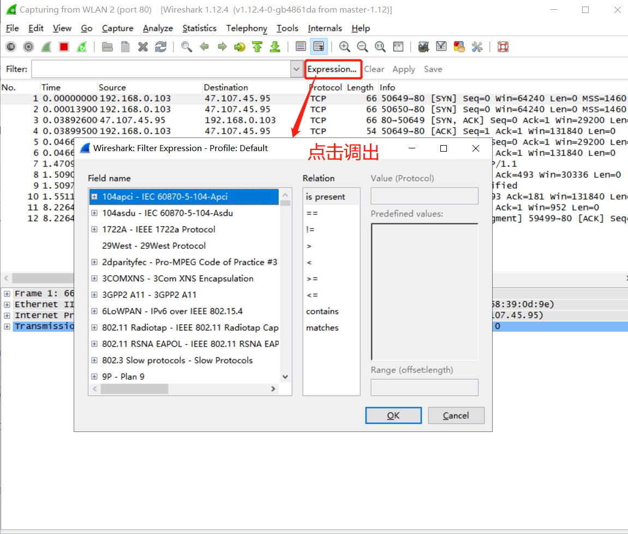Image resolution: width=628 pixels, height=534 pixels.
Task: Open the Internals menu
Action: (x=325, y=28)
